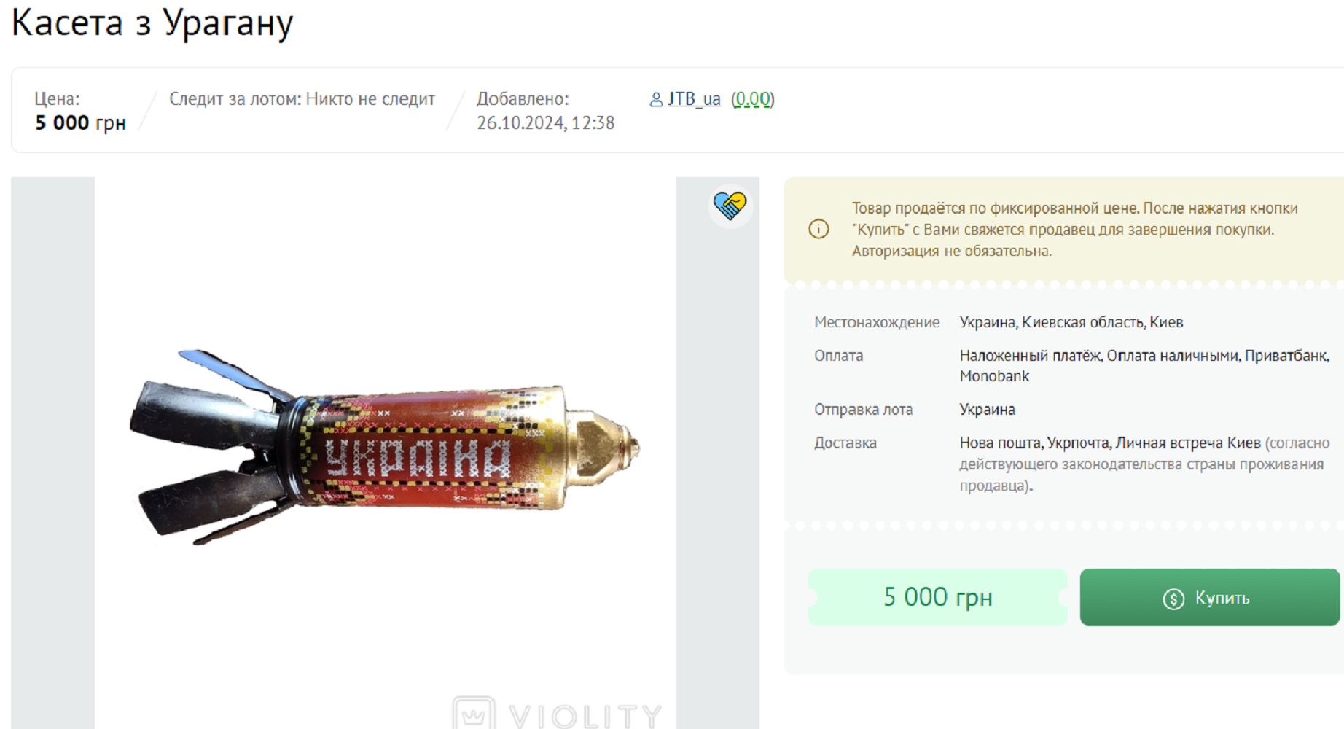Screen dimensions: 1344x729
Task: Click the Violity crown watermark logo
Action: [474, 713]
